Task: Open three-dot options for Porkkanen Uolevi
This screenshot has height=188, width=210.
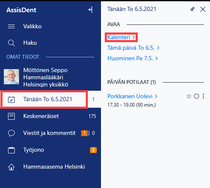Action: 203,96
